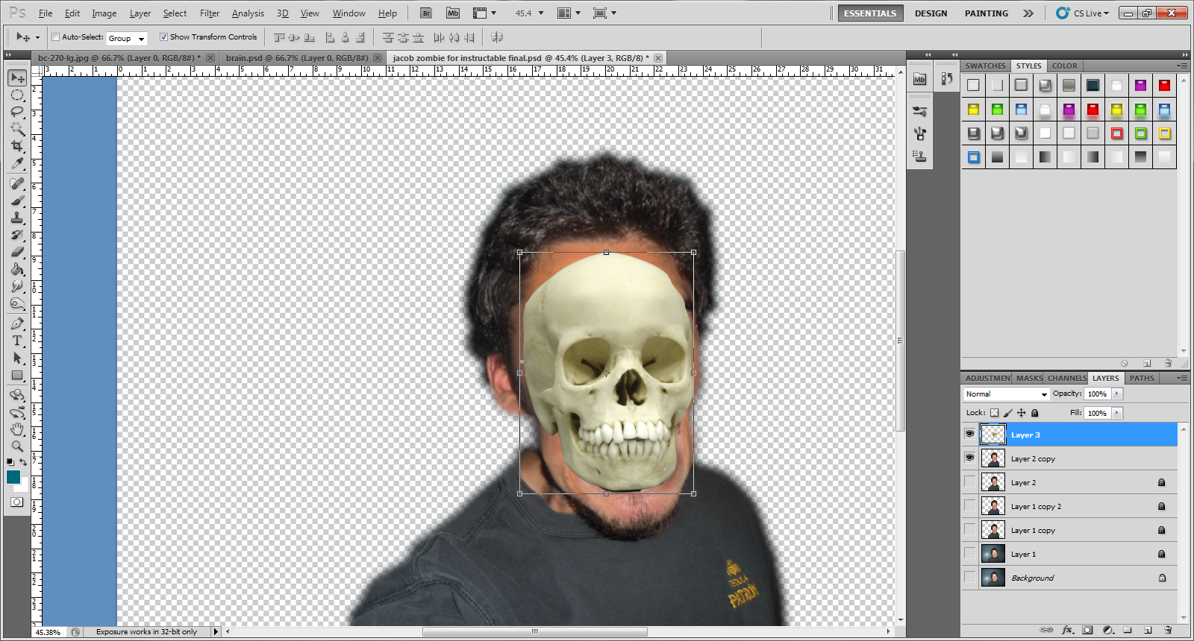
Task: Switch to the brain.psd document tab
Action: (x=297, y=57)
